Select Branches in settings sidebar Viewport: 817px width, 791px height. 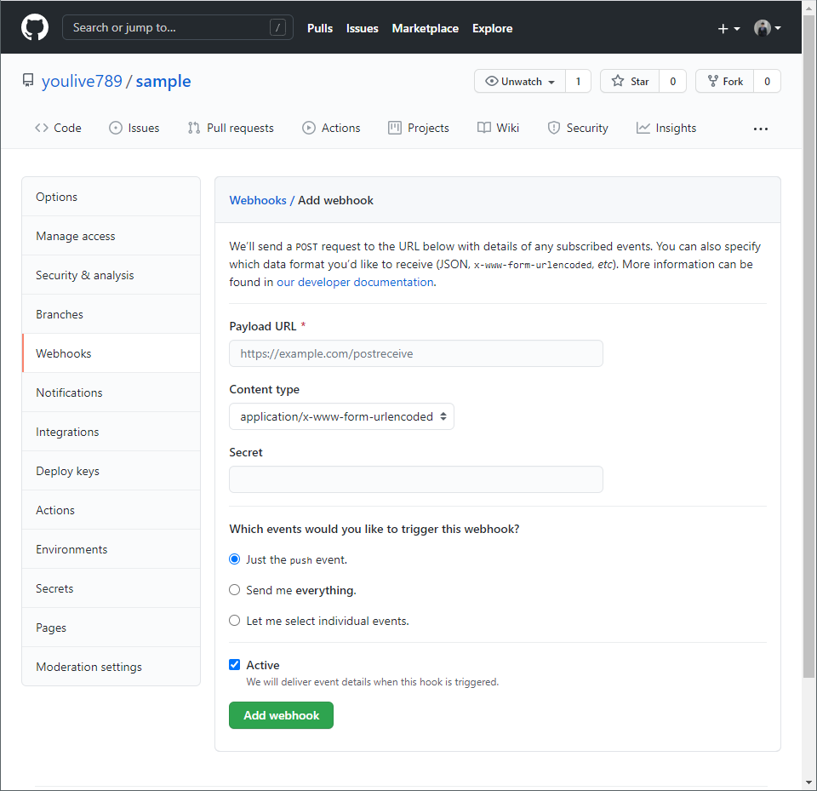111,314
